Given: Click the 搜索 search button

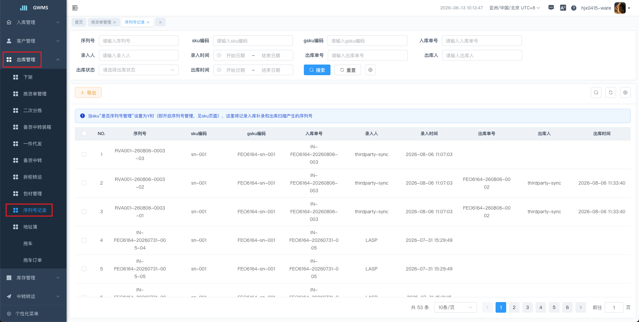Looking at the screenshot, I should click(317, 70).
